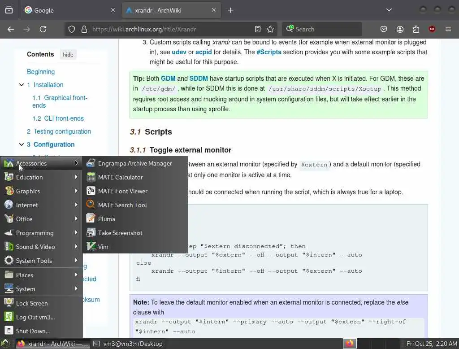
Task: Toggle reader view icon in address bar
Action: coord(258,29)
